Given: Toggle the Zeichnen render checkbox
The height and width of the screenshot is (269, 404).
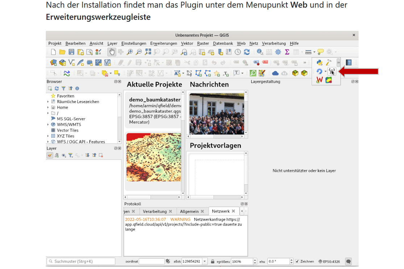Looking at the screenshot, I should 297,261.
